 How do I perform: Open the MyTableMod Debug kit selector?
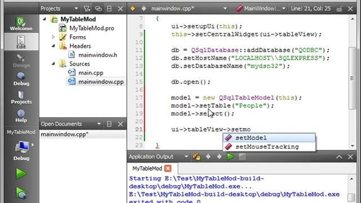(21, 151)
